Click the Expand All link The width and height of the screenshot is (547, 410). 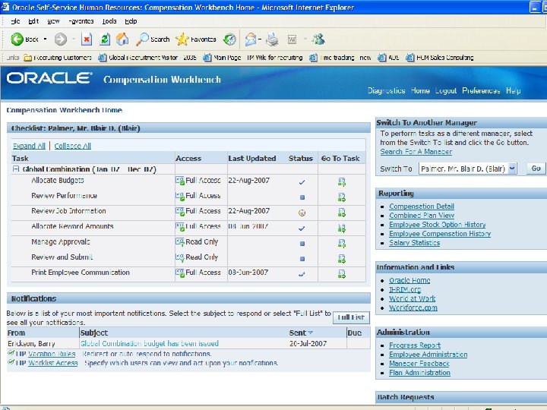click(x=29, y=146)
